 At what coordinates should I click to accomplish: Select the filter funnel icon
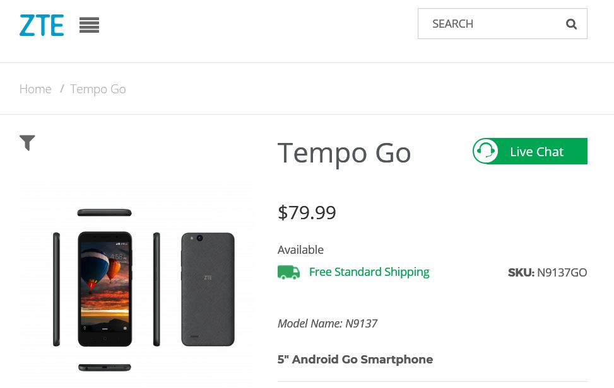tap(27, 143)
